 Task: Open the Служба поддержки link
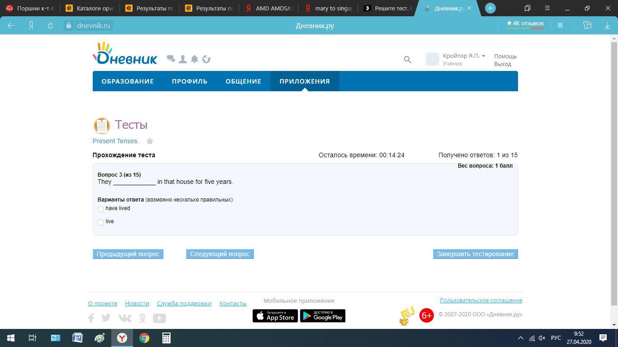[184, 303]
